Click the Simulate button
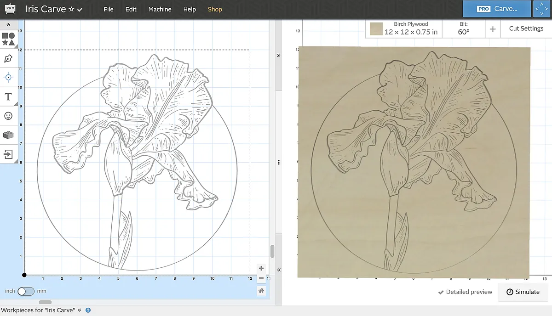552x316 pixels. coord(523,292)
